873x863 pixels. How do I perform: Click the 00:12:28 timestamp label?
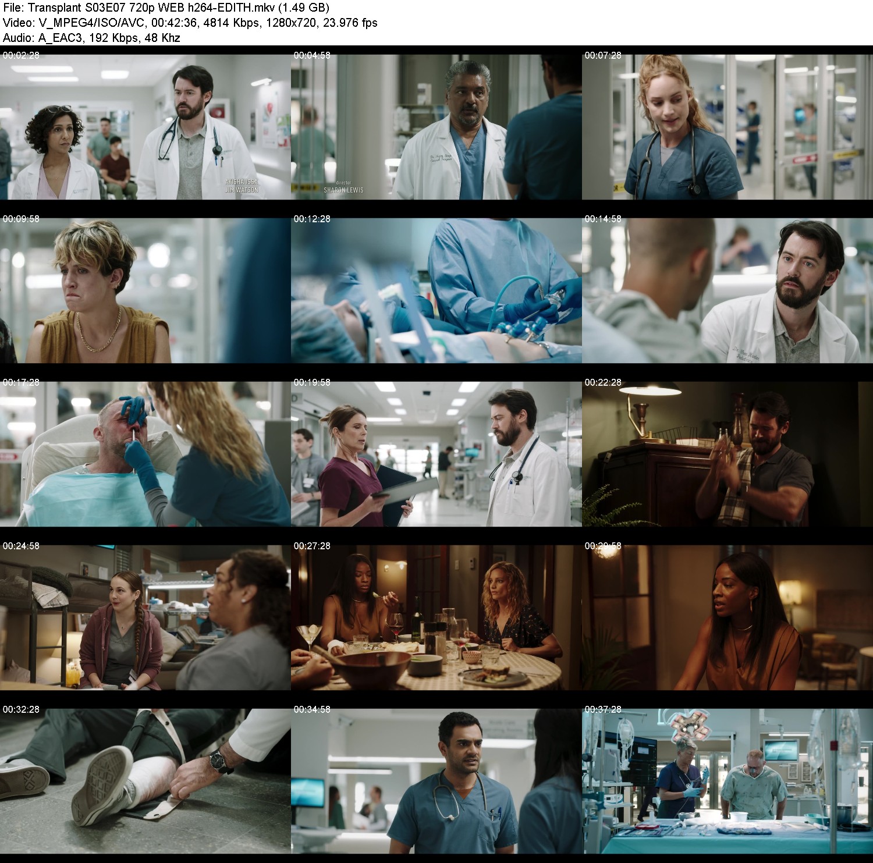click(312, 219)
